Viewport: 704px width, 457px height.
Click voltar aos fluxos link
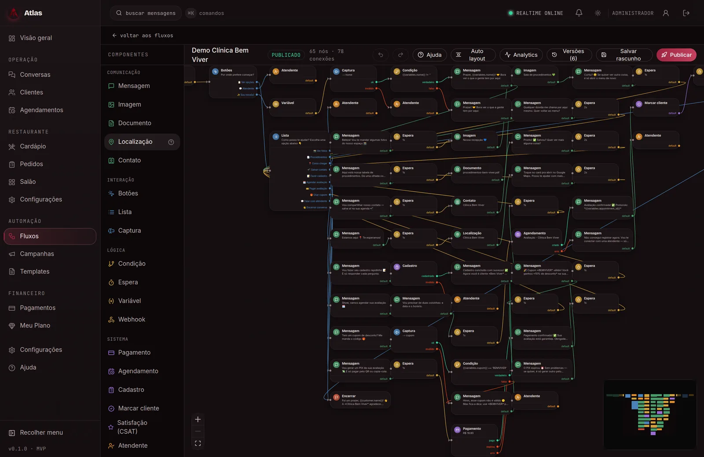(143, 36)
